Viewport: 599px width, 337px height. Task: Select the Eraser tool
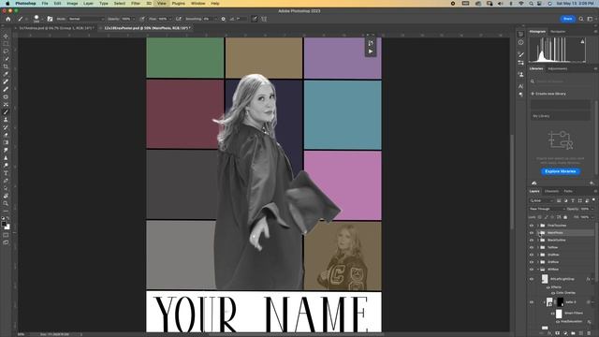click(x=6, y=135)
